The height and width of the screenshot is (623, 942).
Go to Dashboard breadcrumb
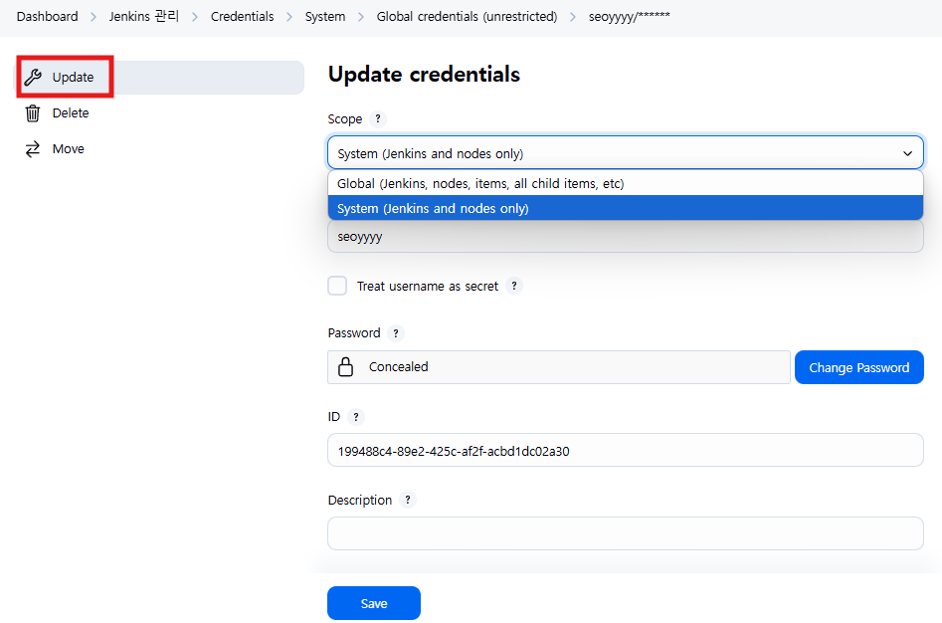(x=48, y=16)
